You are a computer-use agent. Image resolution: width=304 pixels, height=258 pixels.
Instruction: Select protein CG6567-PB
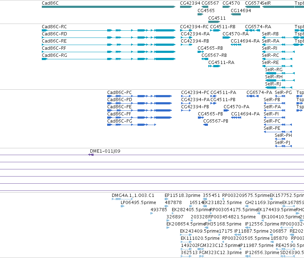click(205, 125)
